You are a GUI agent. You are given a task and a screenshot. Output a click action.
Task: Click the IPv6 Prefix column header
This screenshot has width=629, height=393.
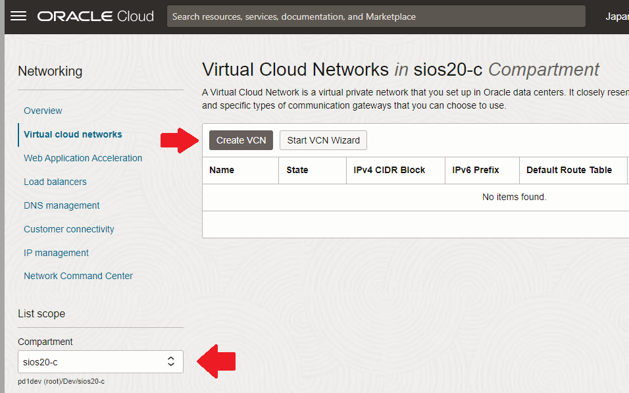pos(475,170)
